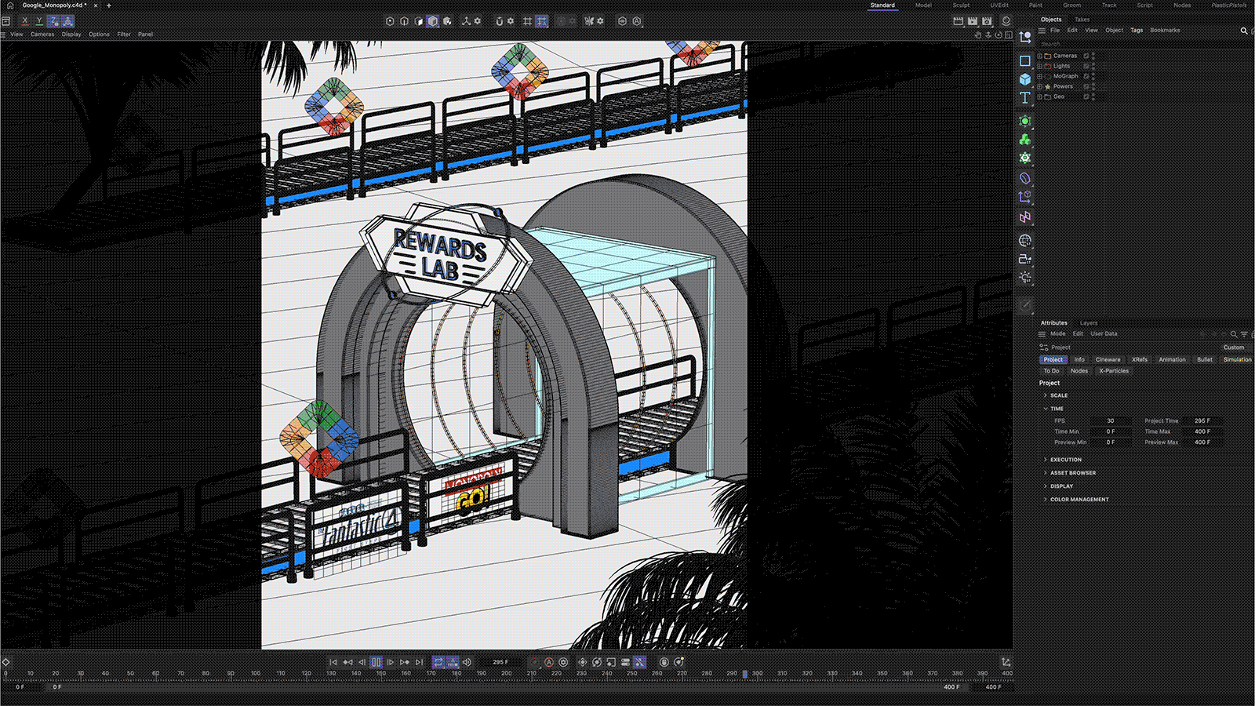Expand the Cameras group in Objects
Screen dimensions: 1255x706
pyautogui.click(x=1039, y=56)
